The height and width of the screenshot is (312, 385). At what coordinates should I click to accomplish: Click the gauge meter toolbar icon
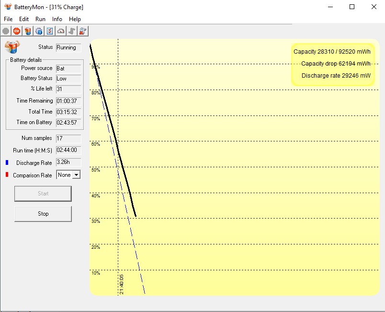pyautogui.click(x=61, y=31)
